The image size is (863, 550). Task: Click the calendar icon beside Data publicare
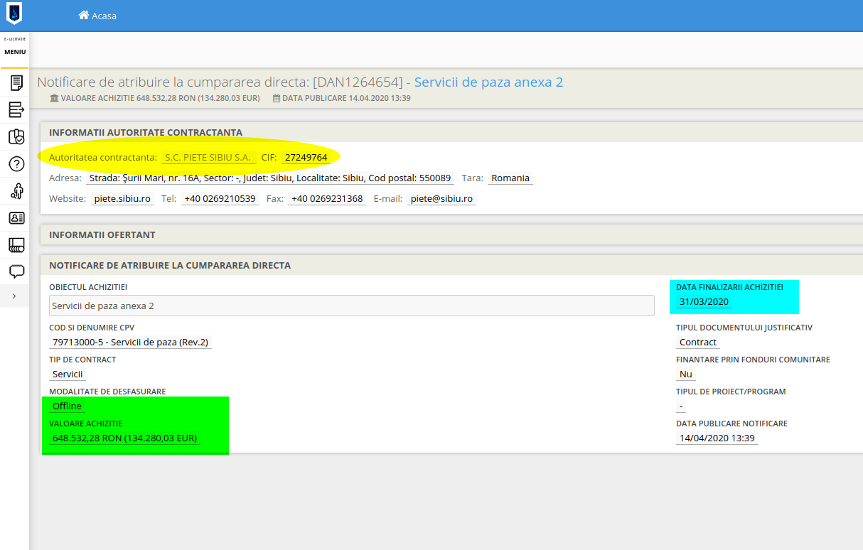point(277,98)
